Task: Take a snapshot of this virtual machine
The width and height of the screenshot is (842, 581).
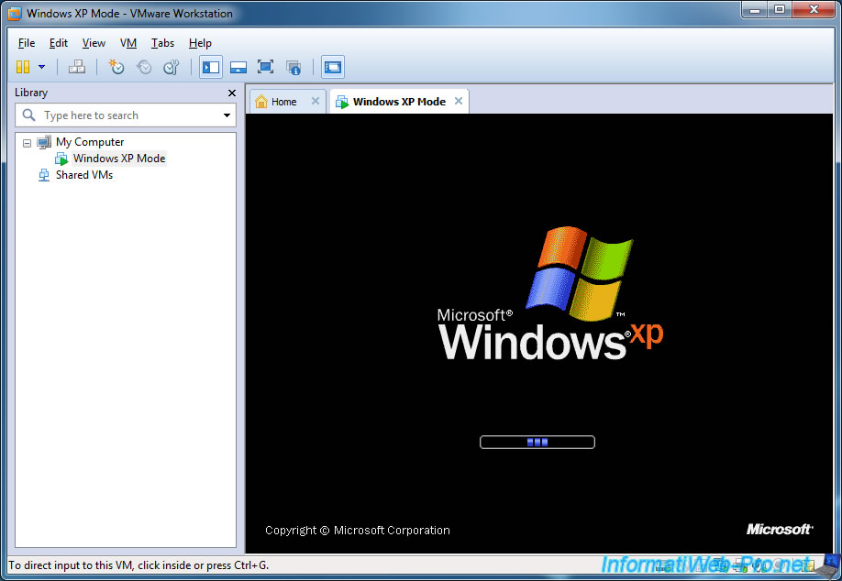Action: pyautogui.click(x=116, y=67)
